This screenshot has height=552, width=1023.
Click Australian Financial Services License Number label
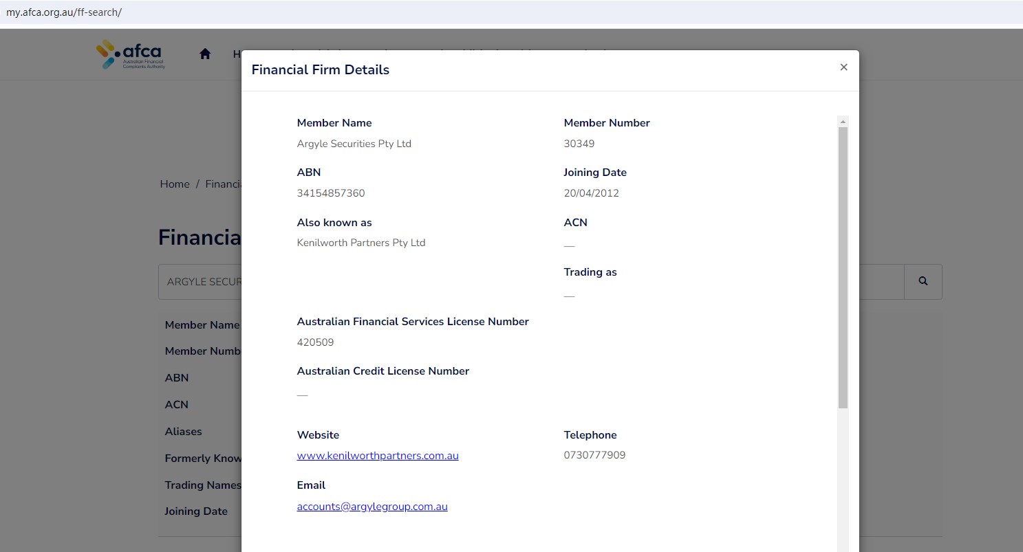(413, 322)
